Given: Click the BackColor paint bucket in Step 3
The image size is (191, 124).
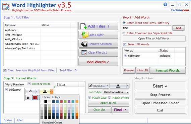Looking at the screenshot, I should click(x=91, y=86).
